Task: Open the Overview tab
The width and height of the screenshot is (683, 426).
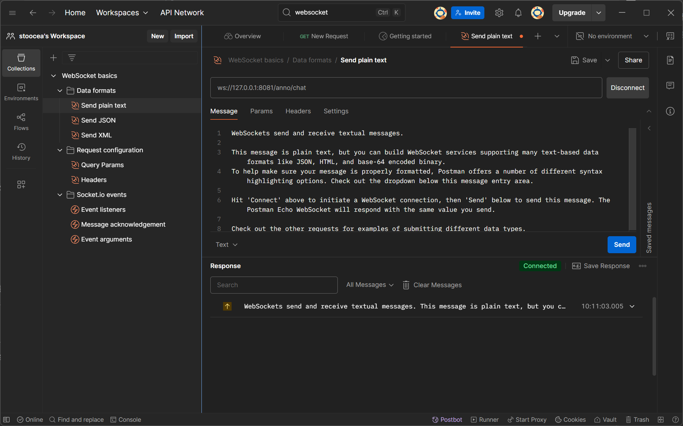Action: [243, 36]
